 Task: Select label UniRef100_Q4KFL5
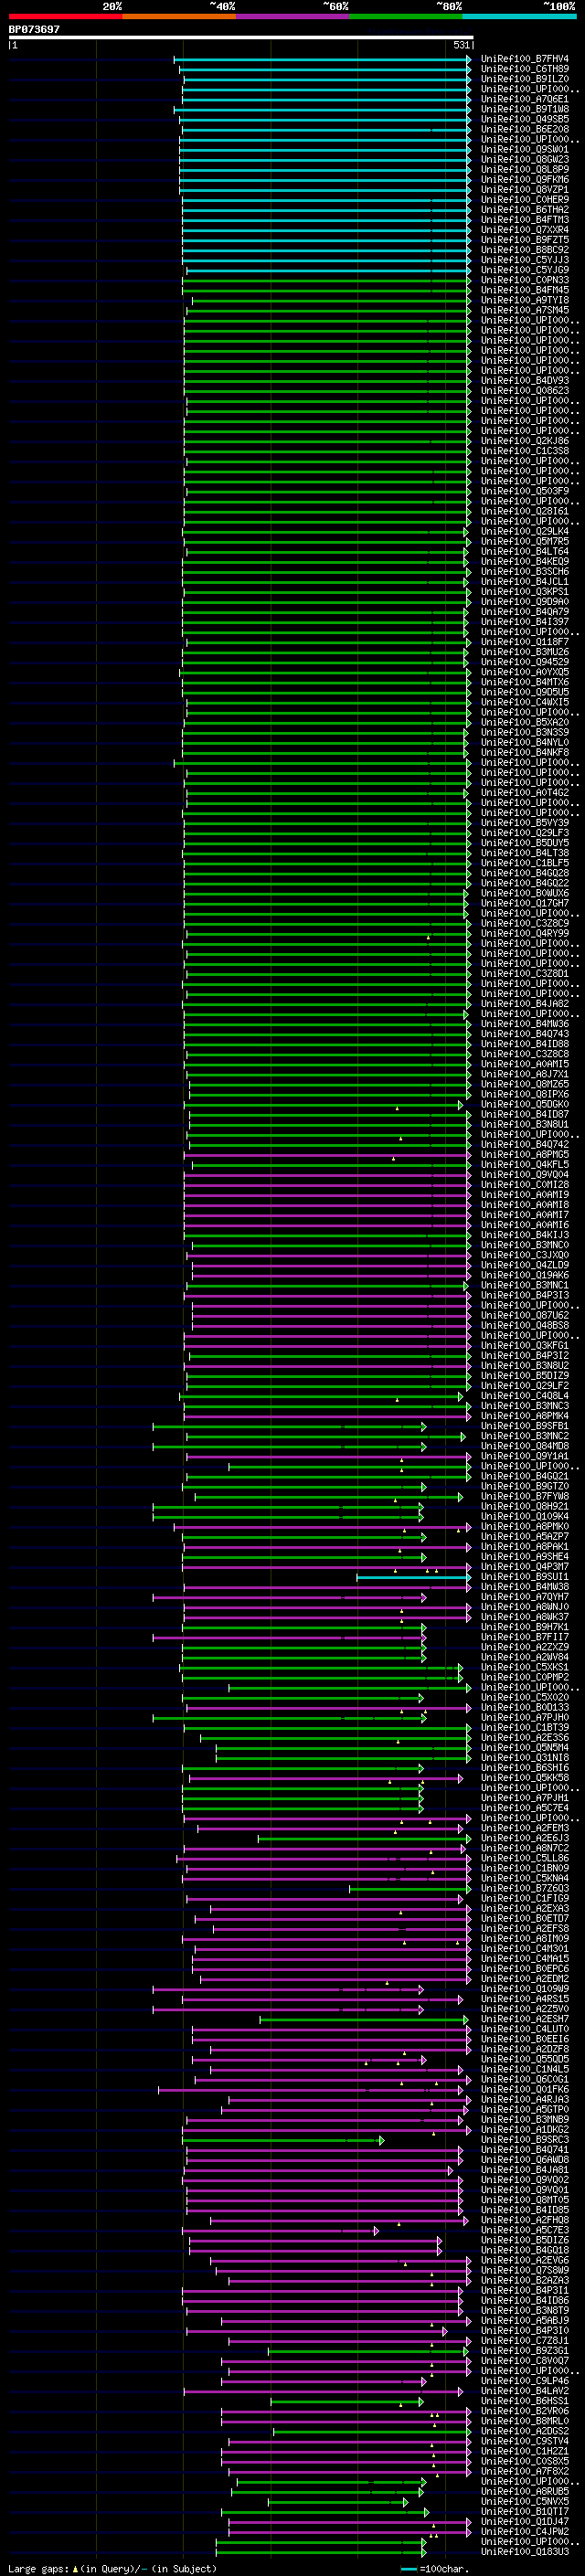click(524, 1165)
